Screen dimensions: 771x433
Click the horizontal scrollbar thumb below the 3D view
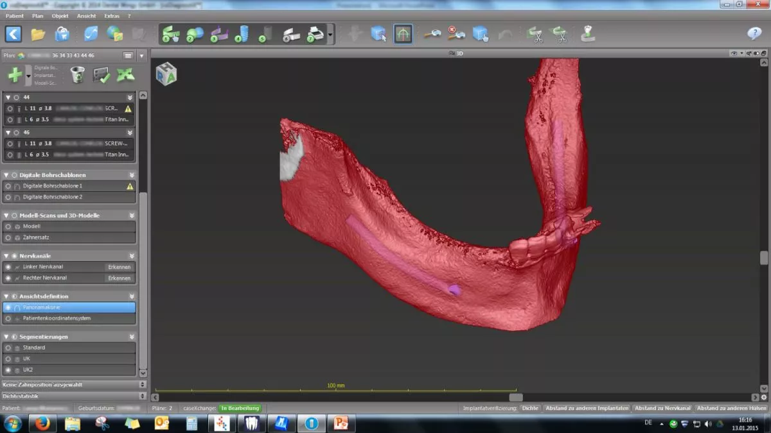(516, 397)
